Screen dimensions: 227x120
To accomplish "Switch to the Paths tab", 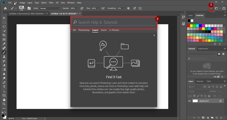I will pos(209,81).
